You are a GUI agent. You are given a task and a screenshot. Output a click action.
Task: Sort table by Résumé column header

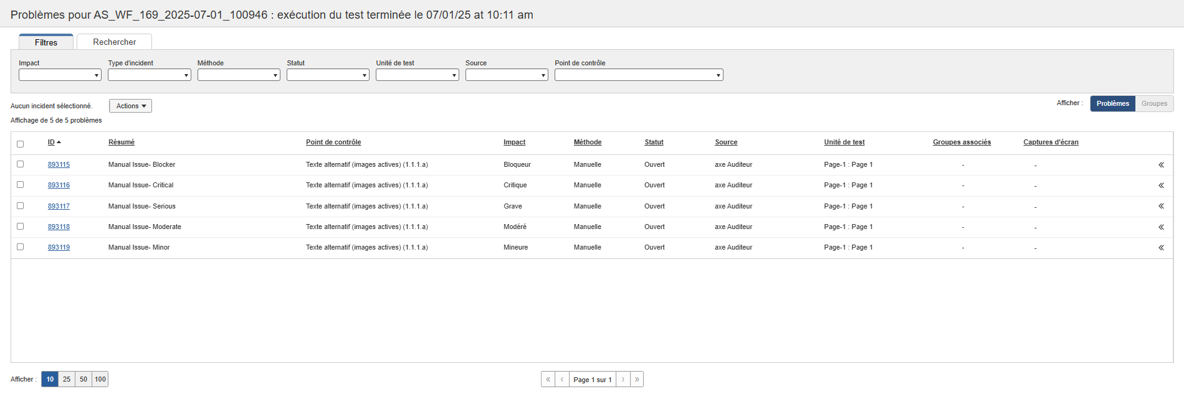[122, 142]
